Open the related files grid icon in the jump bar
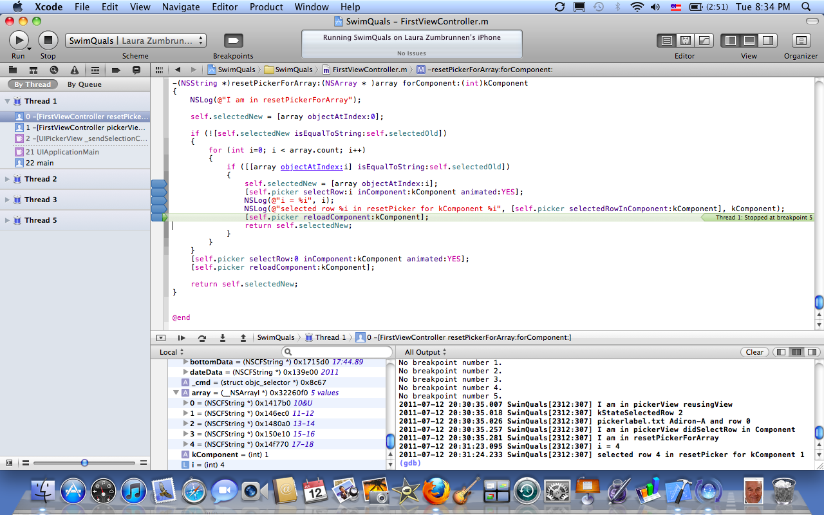 (159, 70)
